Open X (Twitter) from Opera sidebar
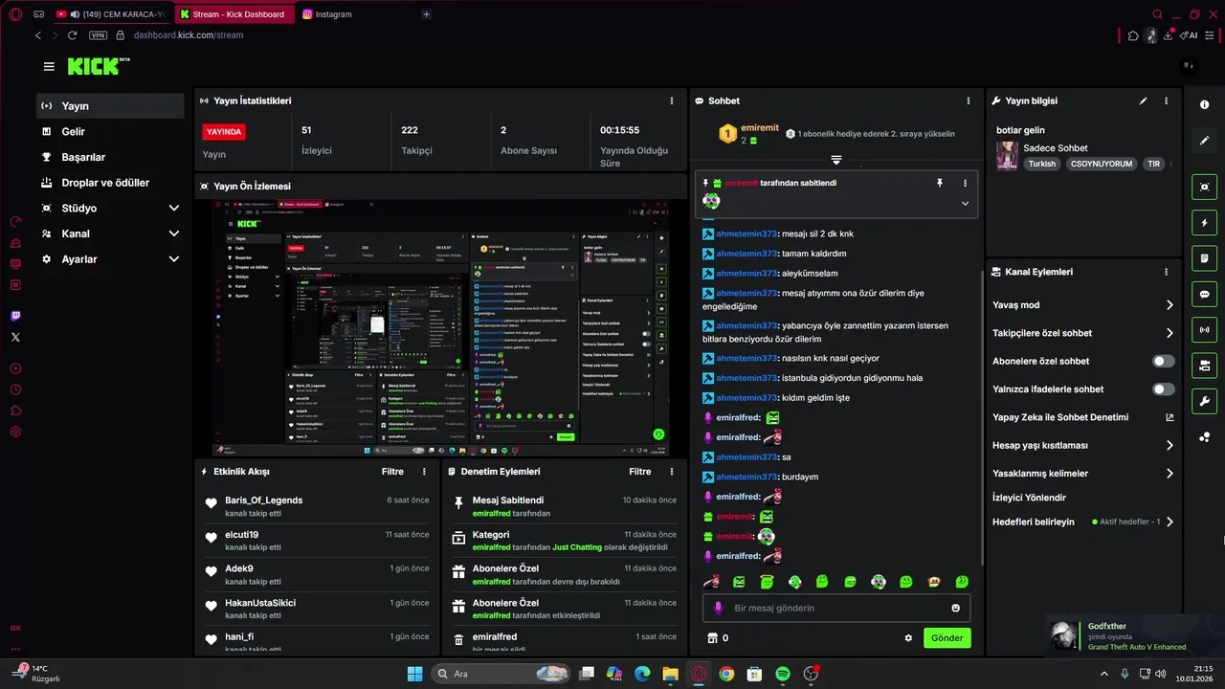Image resolution: width=1225 pixels, height=689 pixels. click(15, 337)
